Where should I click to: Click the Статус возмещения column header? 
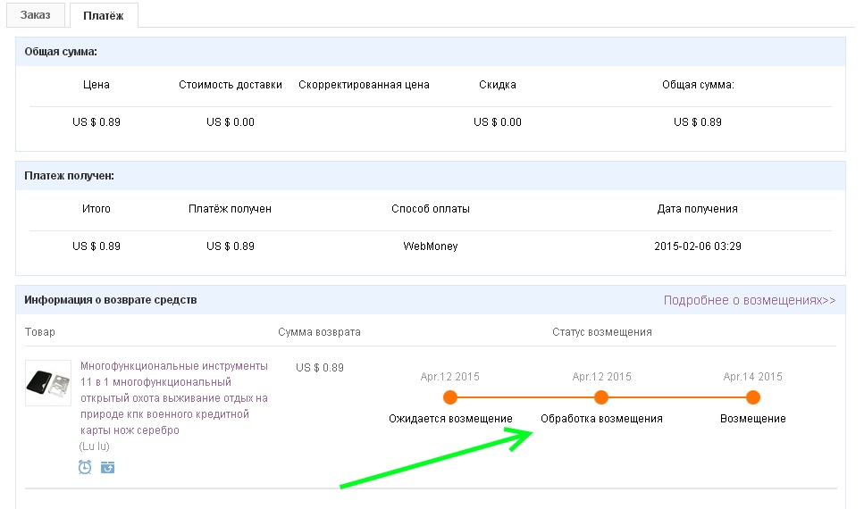click(601, 332)
